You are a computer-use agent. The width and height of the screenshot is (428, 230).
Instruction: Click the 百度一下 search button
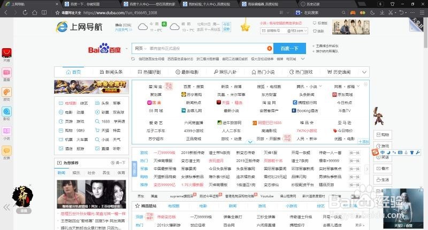point(289,48)
